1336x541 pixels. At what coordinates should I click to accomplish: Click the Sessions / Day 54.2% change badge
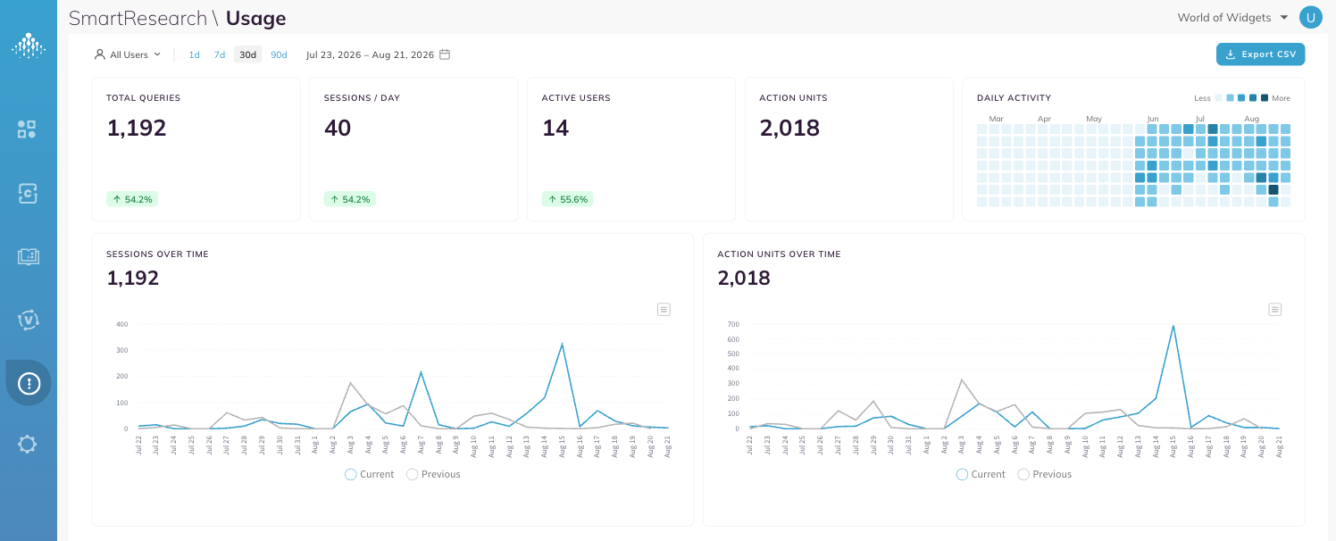coord(349,199)
